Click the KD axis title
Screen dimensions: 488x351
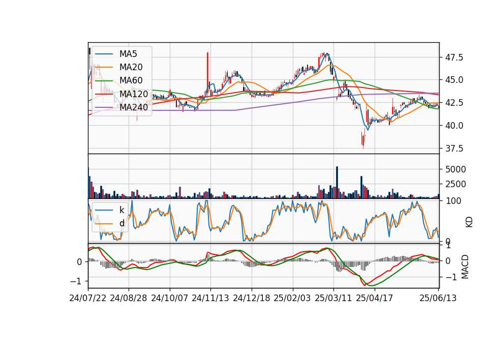(469, 222)
